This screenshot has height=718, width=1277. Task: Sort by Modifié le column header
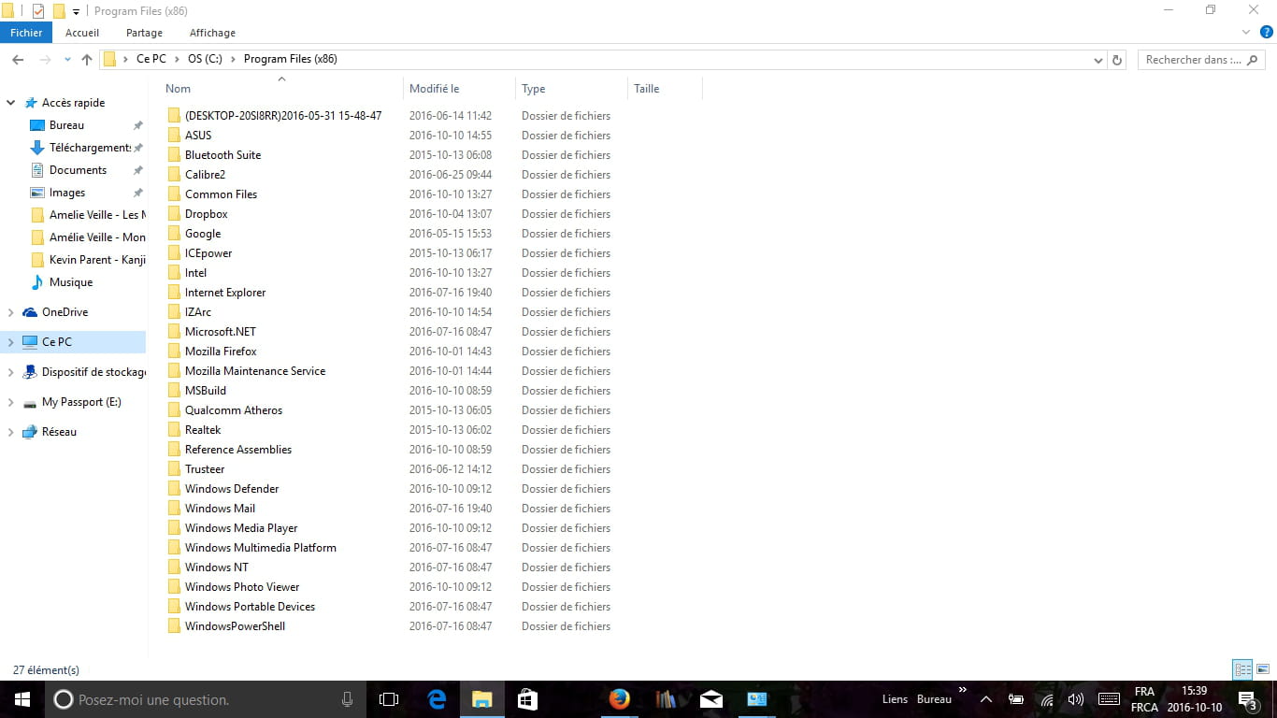coord(434,89)
